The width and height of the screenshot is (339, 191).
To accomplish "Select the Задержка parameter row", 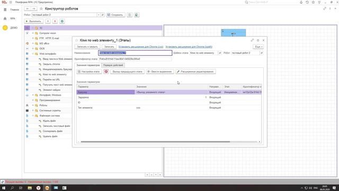I will 169,98.
